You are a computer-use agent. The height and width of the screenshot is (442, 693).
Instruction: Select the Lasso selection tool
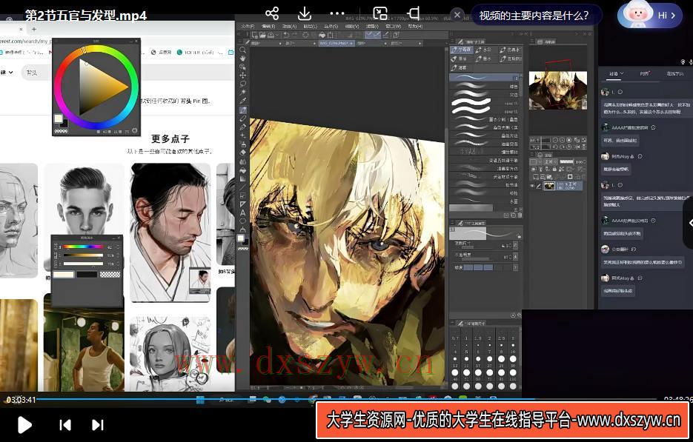click(242, 84)
